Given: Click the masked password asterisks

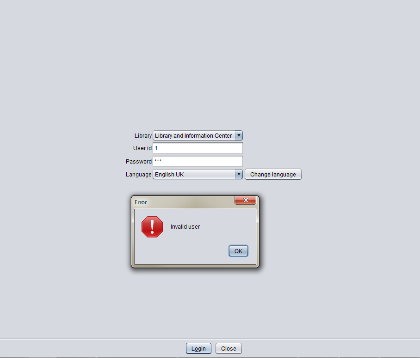Looking at the screenshot, I should [158, 161].
